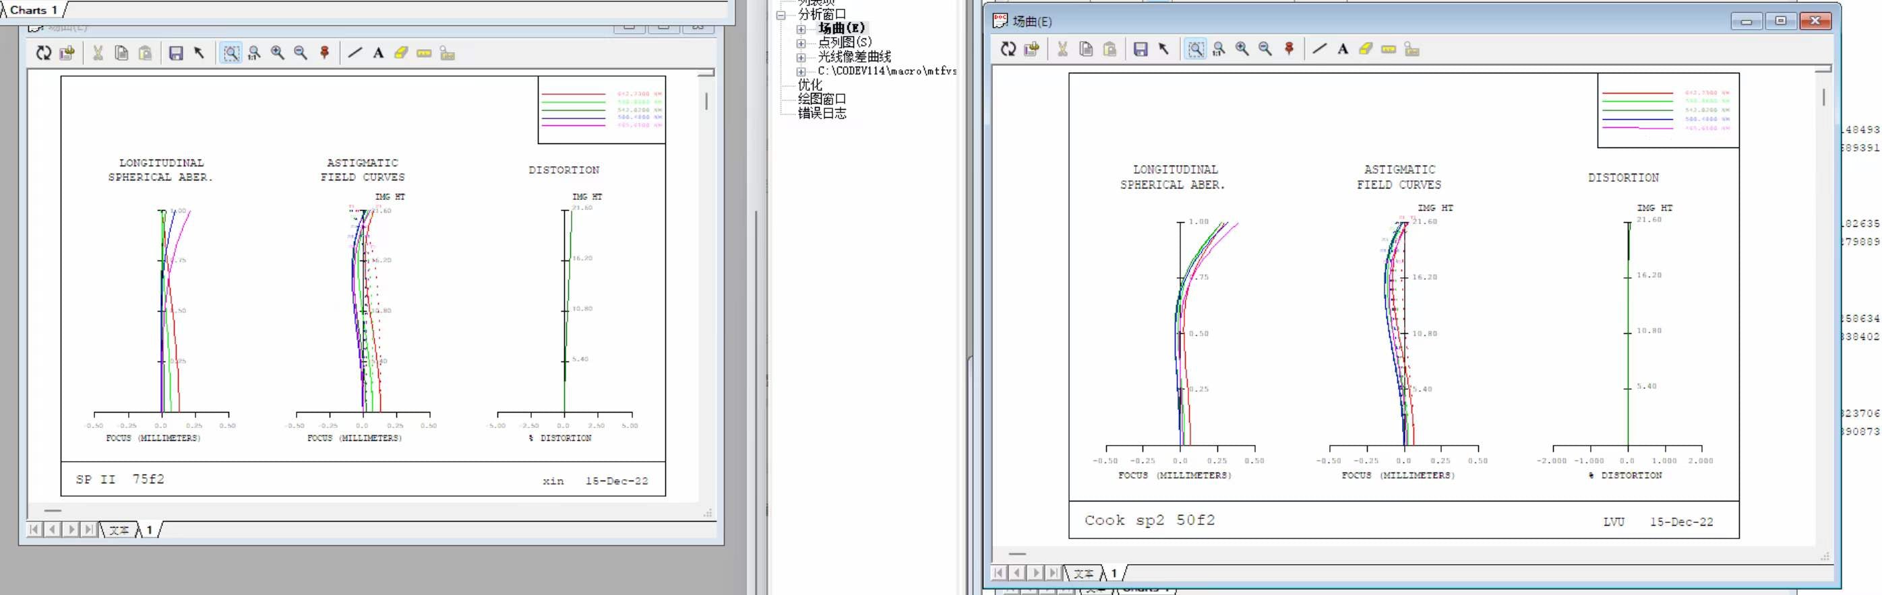Click the zoom out magnifier in 场曲(E) window
Image resolution: width=1882 pixels, height=595 pixels.
point(1265,49)
